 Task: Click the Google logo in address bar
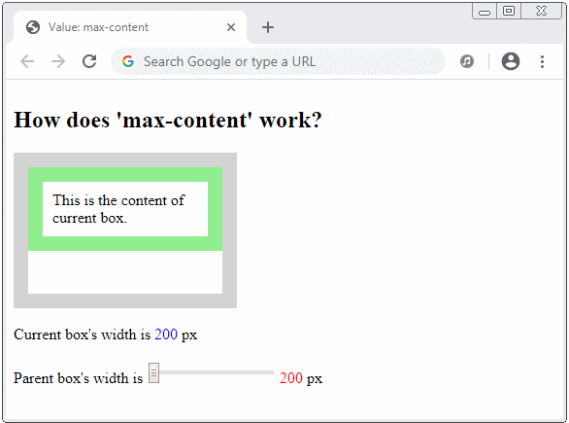pos(128,61)
